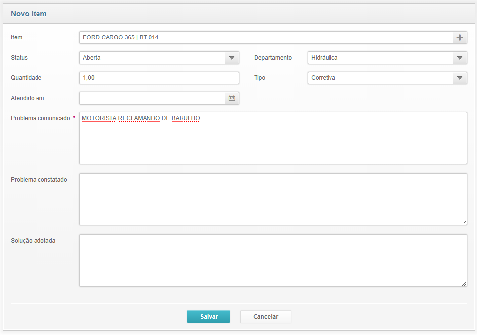Click the Problema constatado resize handle

click(x=464, y=222)
